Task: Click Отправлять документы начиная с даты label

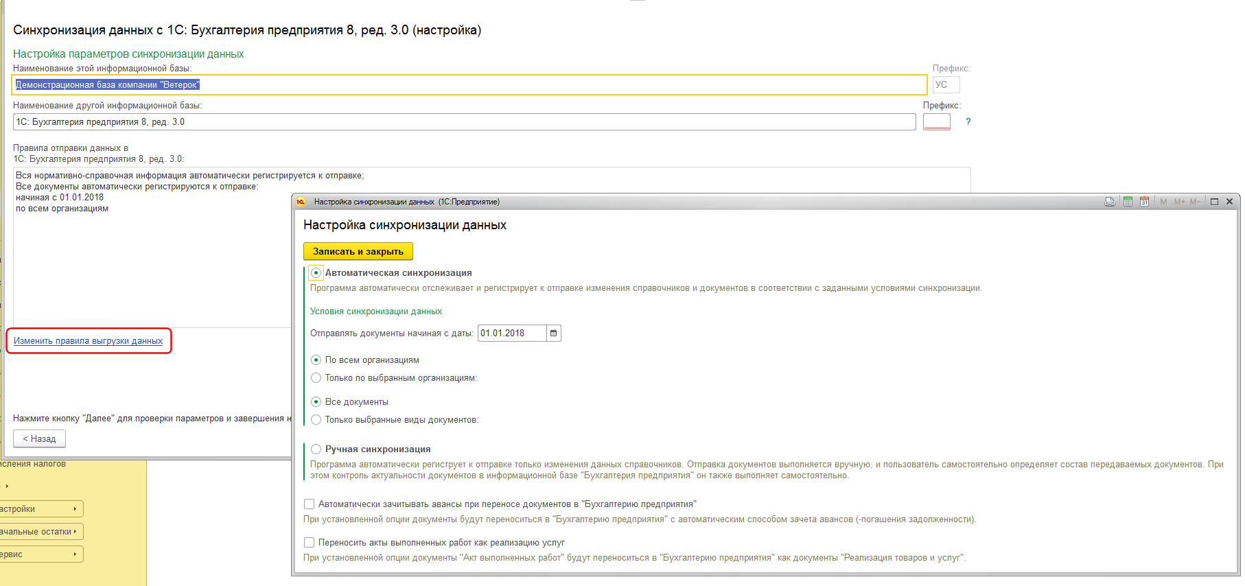Action: coord(392,333)
